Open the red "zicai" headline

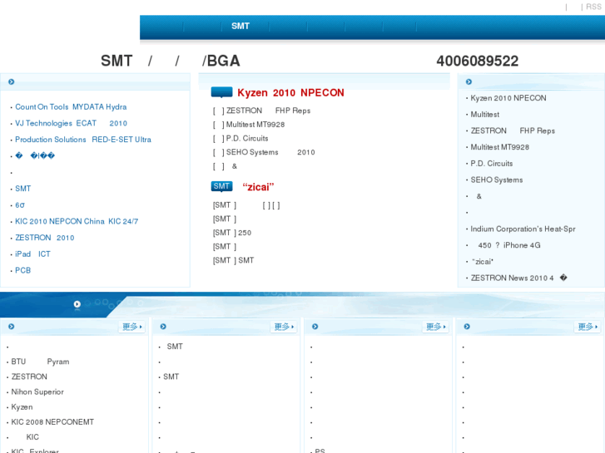click(258, 187)
